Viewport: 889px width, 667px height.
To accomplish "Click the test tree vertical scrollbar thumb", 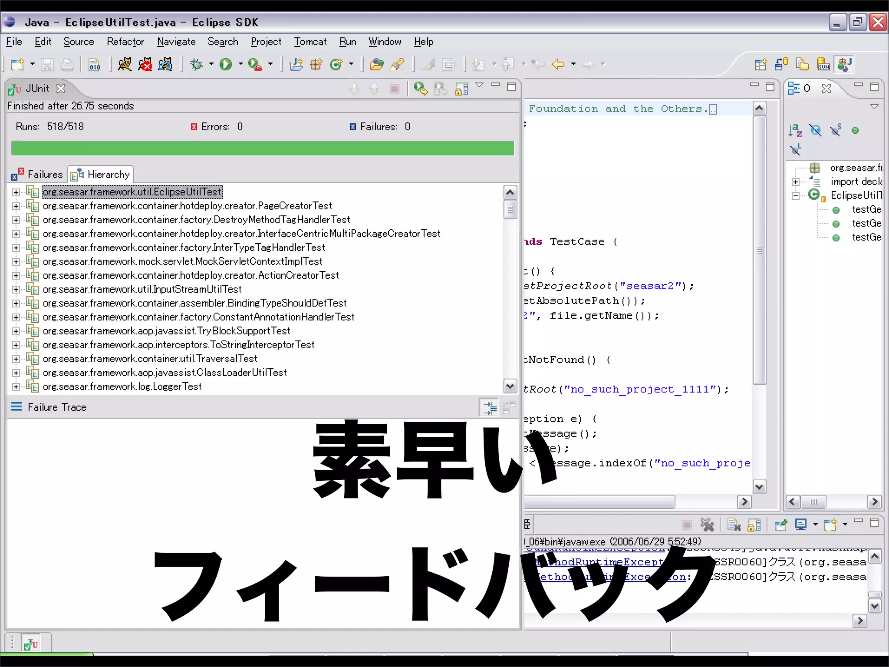I will tap(510, 209).
